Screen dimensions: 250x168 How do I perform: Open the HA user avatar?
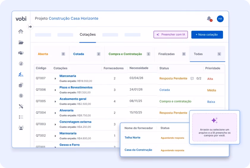click(220, 19)
